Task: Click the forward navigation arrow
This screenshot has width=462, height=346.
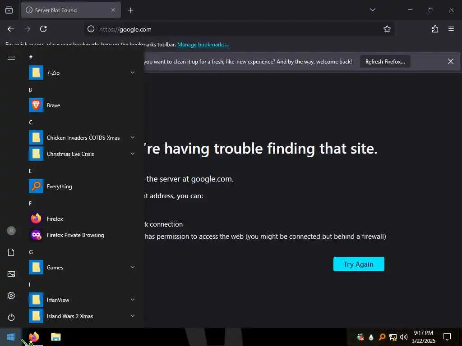Action: point(27,29)
